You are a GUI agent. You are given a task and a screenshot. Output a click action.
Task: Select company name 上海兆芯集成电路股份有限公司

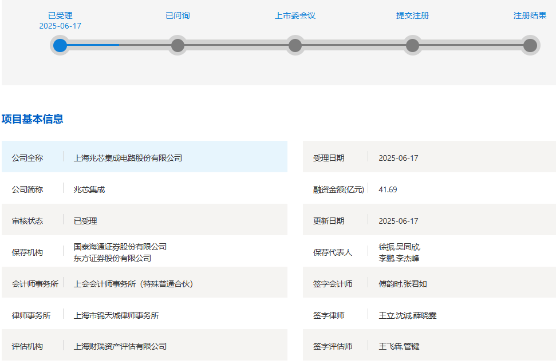coord(128,158)
